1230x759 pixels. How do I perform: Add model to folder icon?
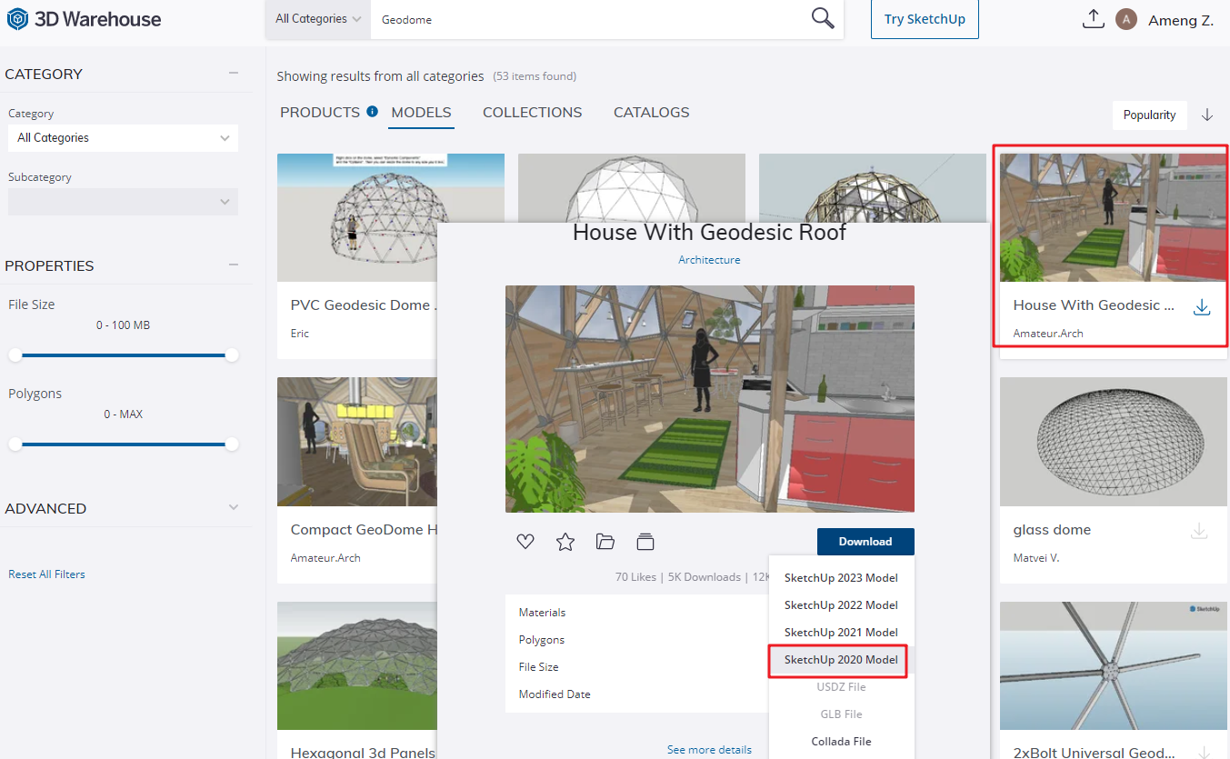point(605,542)
